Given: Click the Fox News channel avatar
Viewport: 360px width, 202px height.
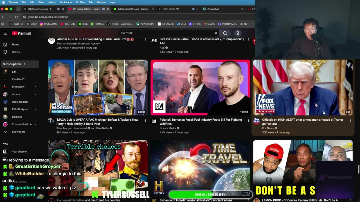Looking at the screenshot, I should click(256, 121).
